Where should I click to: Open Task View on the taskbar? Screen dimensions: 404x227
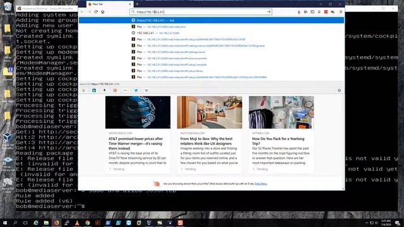25,223
